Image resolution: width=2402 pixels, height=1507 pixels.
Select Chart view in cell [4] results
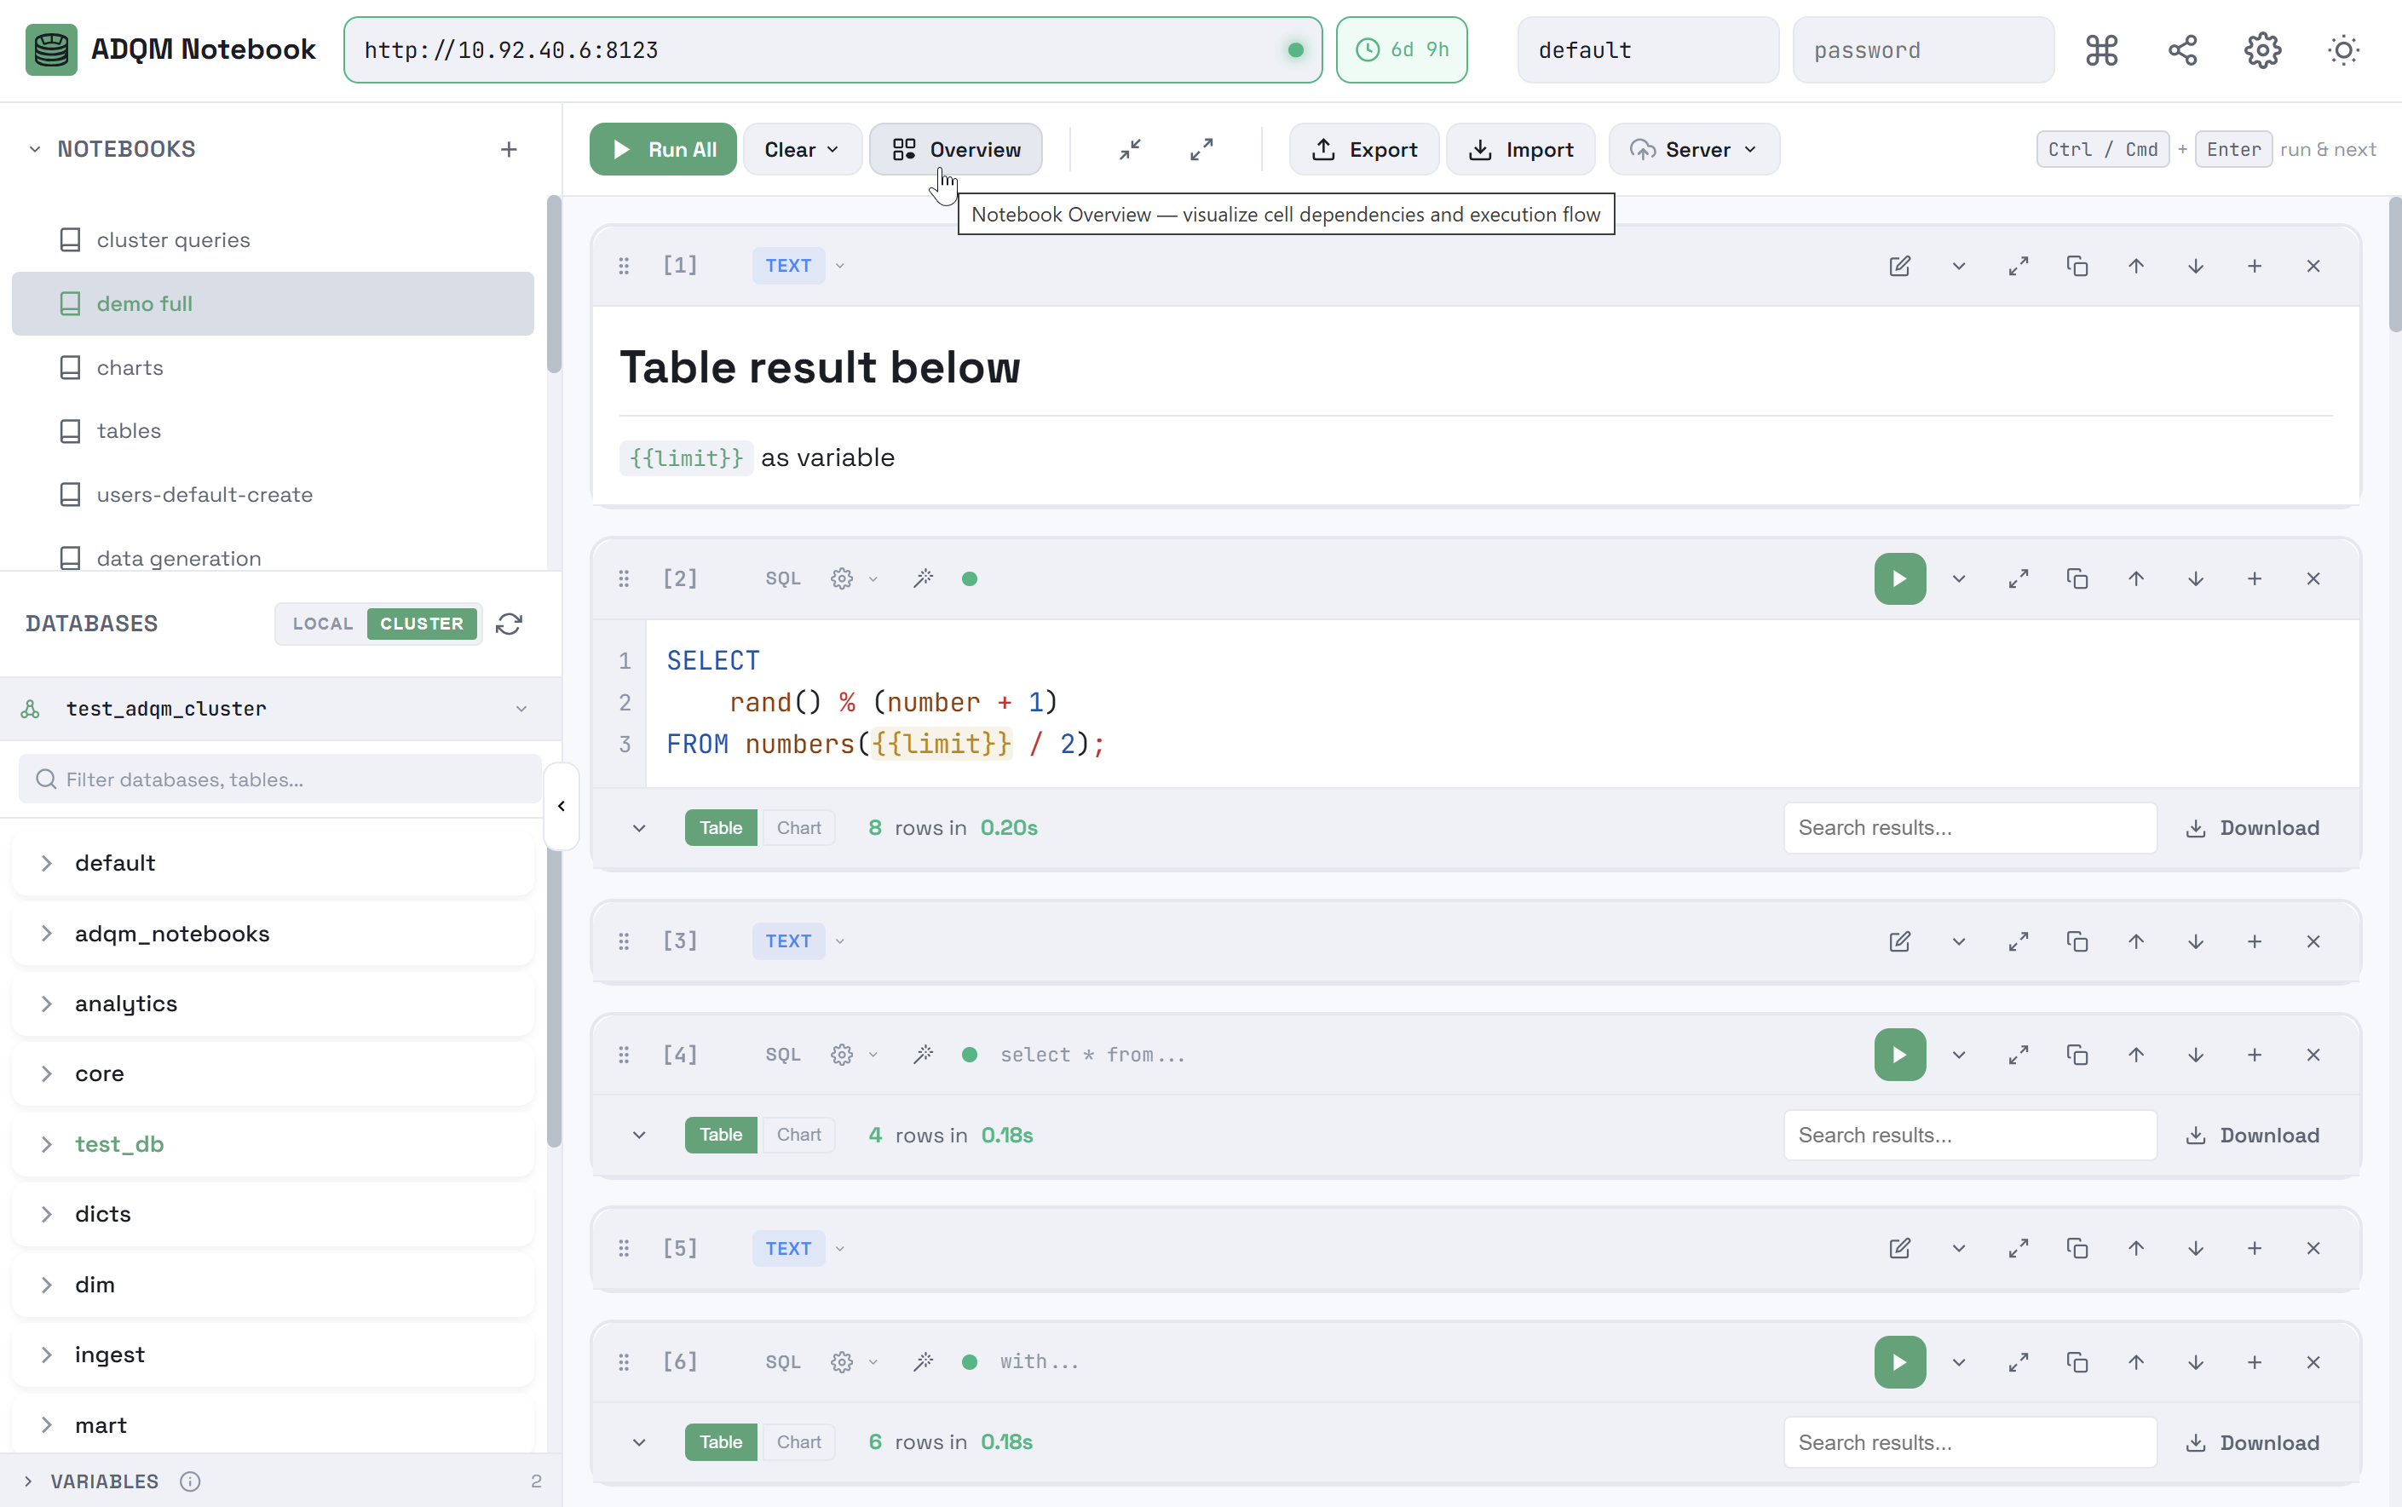(x=798, y=1136)
